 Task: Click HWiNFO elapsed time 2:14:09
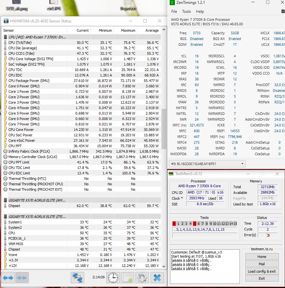99,277
